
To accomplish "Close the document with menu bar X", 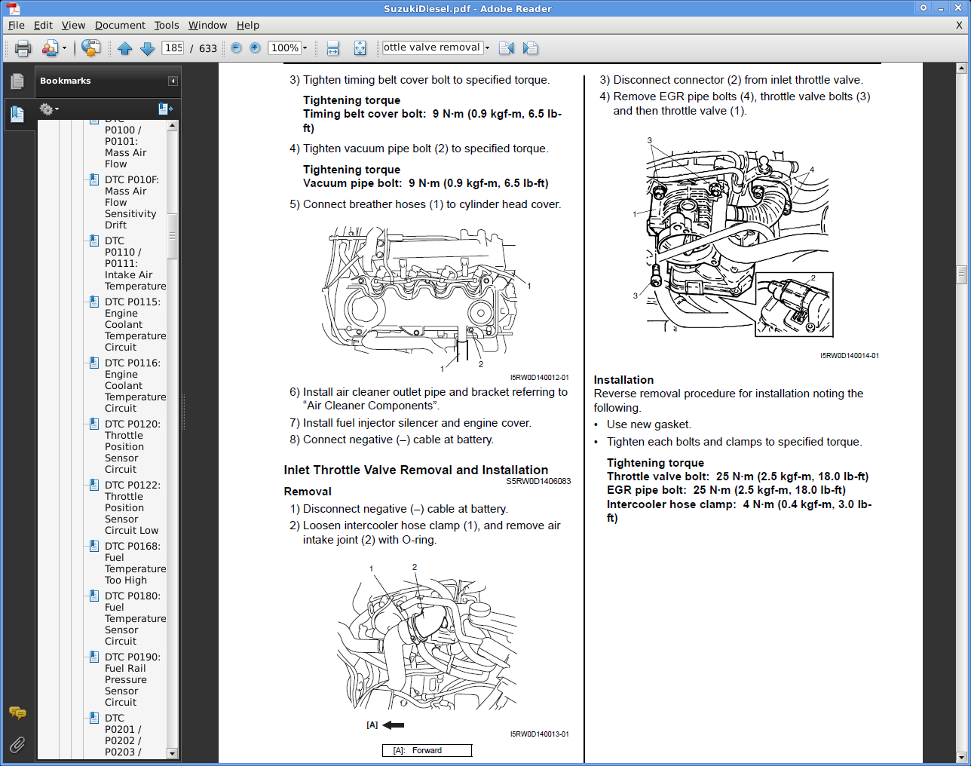I will coord(959,25).
